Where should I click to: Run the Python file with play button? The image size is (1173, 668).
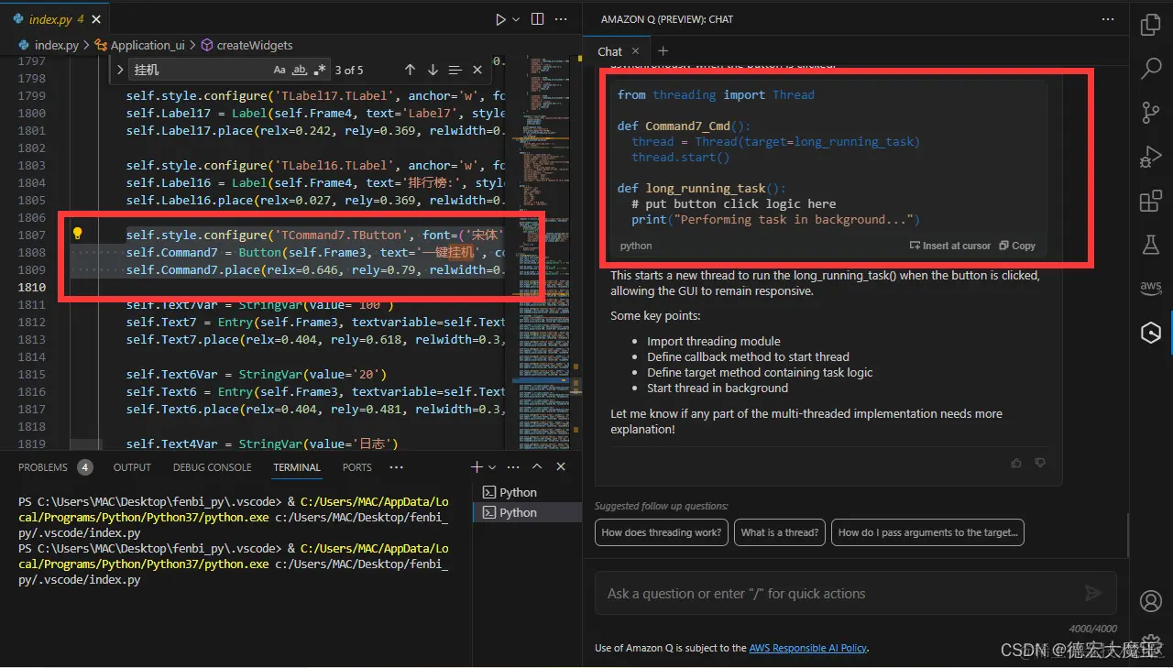pos(500,18)
